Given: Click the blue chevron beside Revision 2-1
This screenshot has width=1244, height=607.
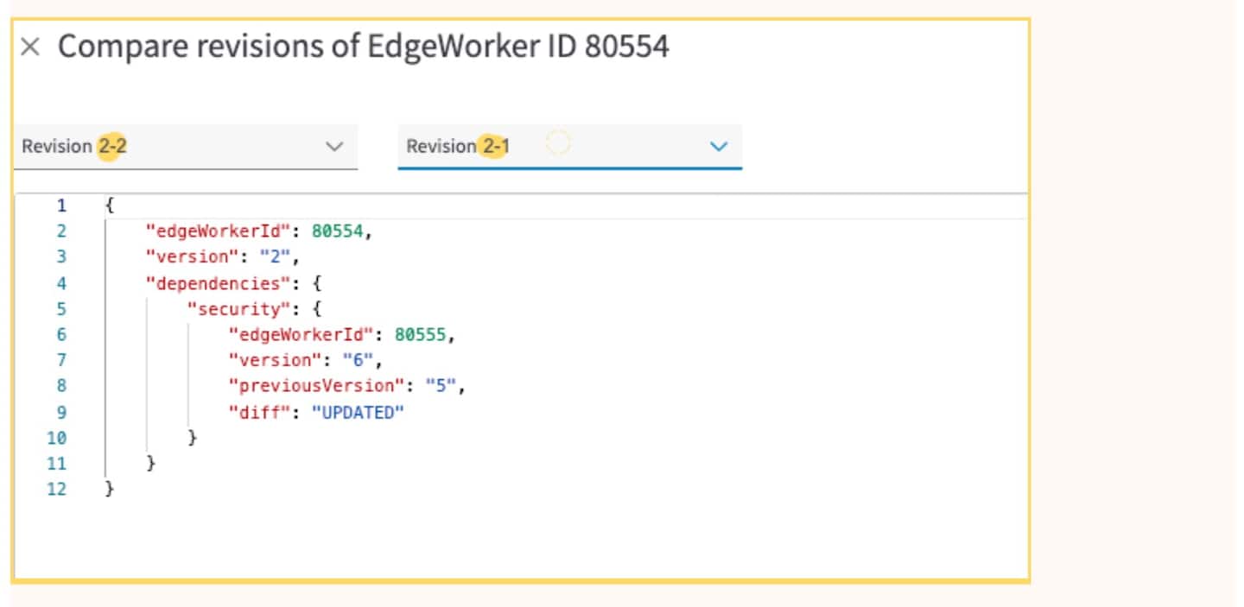Looking at the screenshot, I should pyautogui.click(x=718, y=147).
